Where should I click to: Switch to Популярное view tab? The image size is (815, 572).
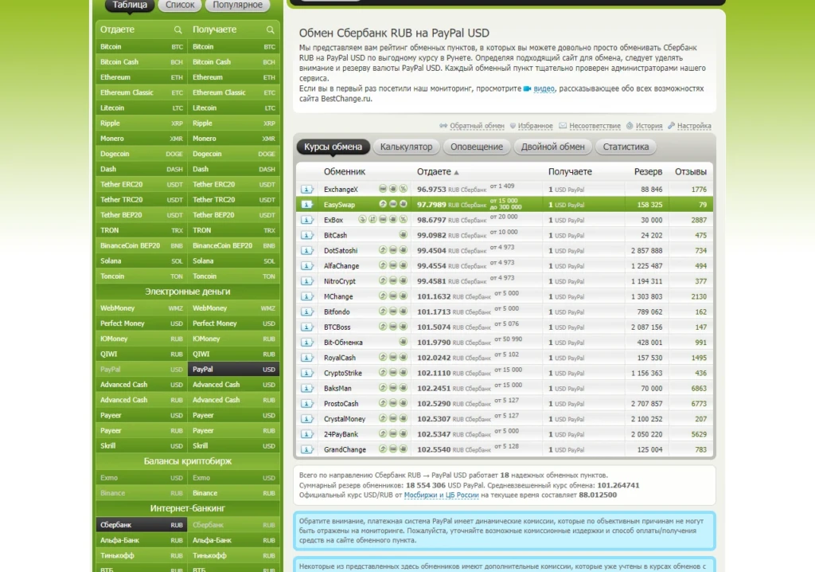coord(237,6)
